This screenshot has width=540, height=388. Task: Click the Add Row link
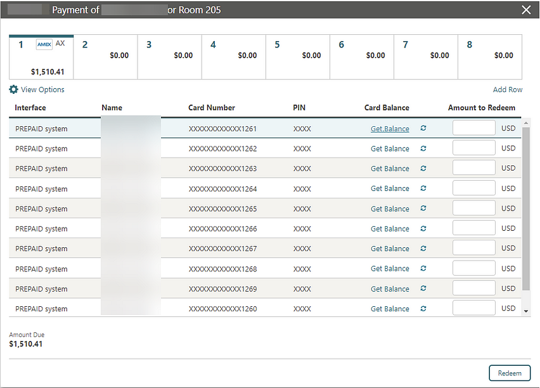point(508,89)
